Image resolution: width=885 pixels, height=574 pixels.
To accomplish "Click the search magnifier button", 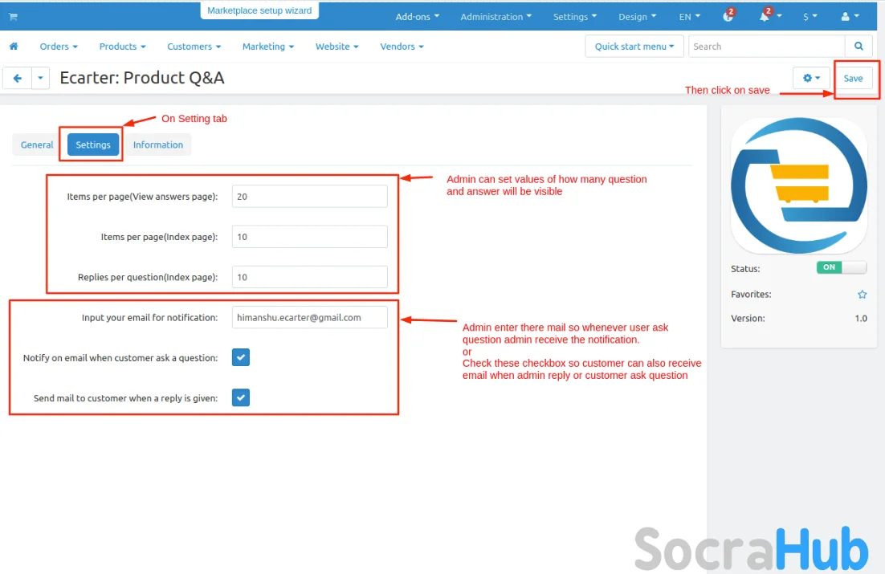I will [x=858, y=47].
